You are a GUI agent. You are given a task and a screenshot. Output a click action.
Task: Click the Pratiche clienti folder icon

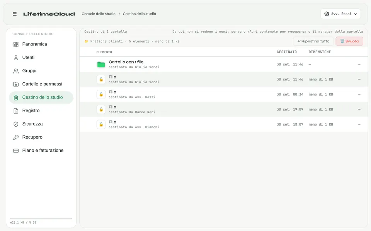click(86, 42)
